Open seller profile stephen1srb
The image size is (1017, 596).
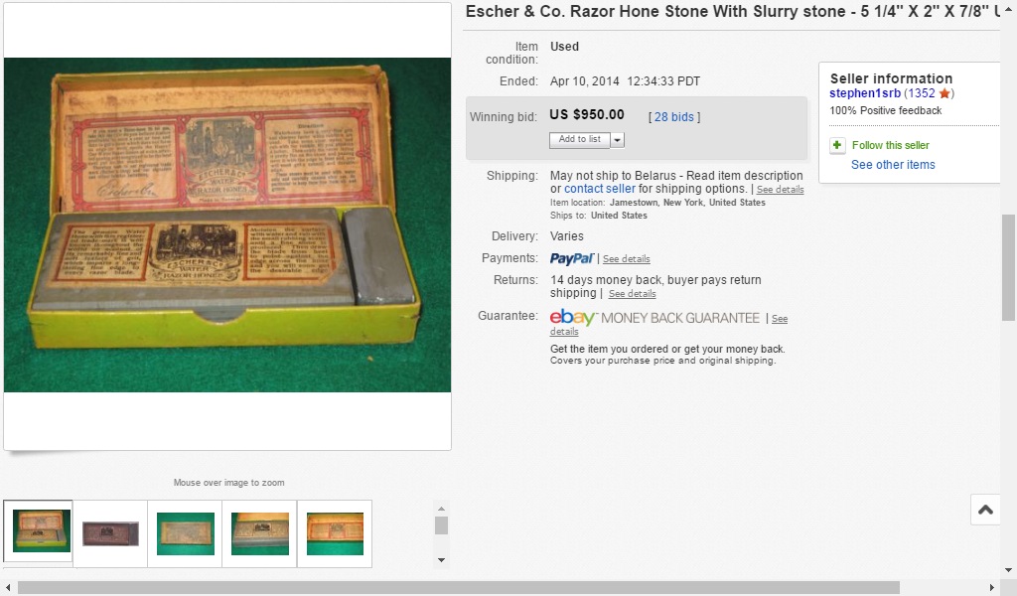[865, 93]
